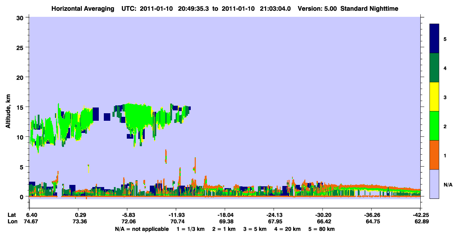The width and height of the screenshot is (467, 239).
Task: Click the start time '20:49:35.3' in title
Action: click(x=193, y=9)
